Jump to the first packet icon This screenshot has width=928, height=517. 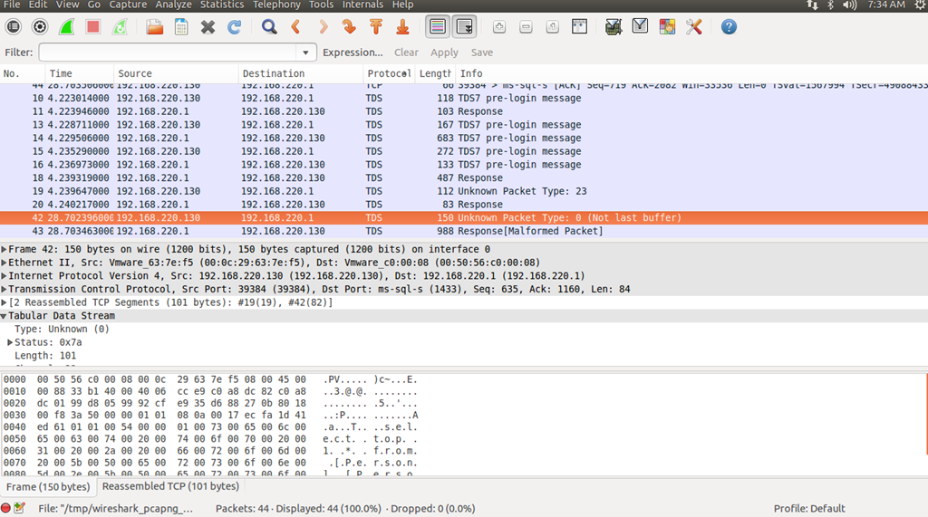click(376, 27)
